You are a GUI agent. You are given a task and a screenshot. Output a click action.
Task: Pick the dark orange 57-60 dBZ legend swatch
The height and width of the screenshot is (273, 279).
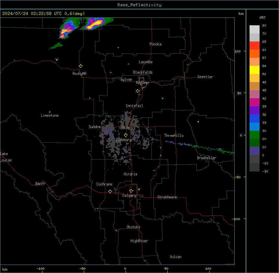[x=254, y=53]
